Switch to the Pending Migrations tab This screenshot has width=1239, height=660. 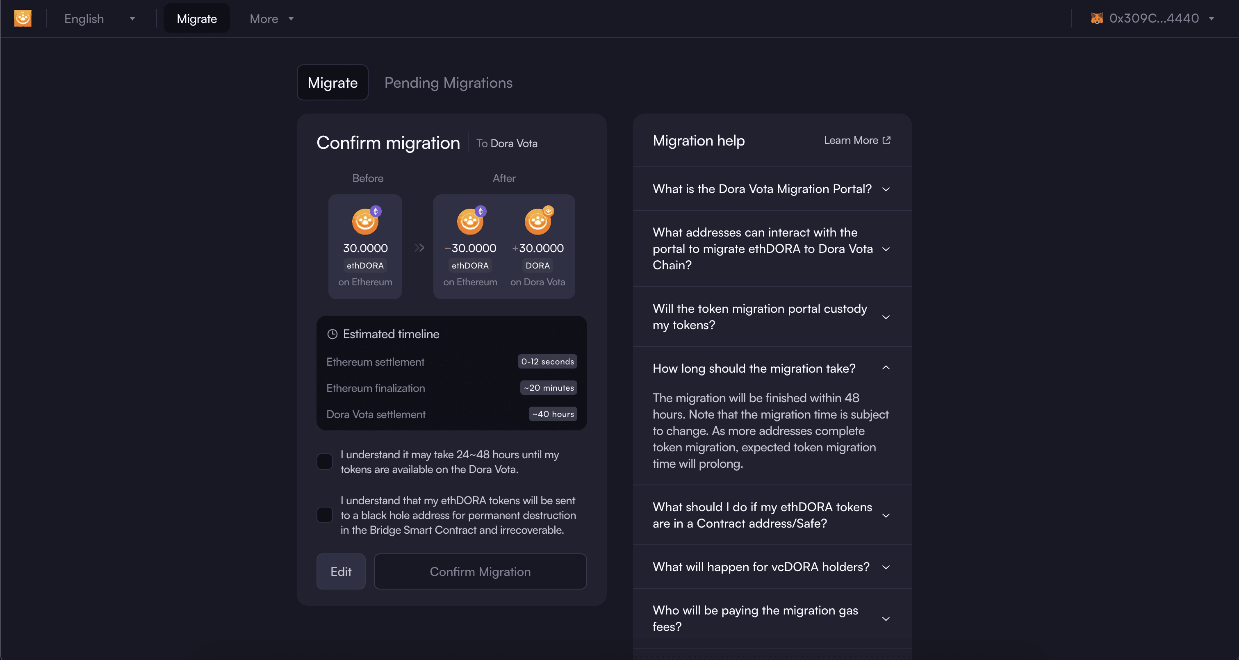(x=448, y=82)
